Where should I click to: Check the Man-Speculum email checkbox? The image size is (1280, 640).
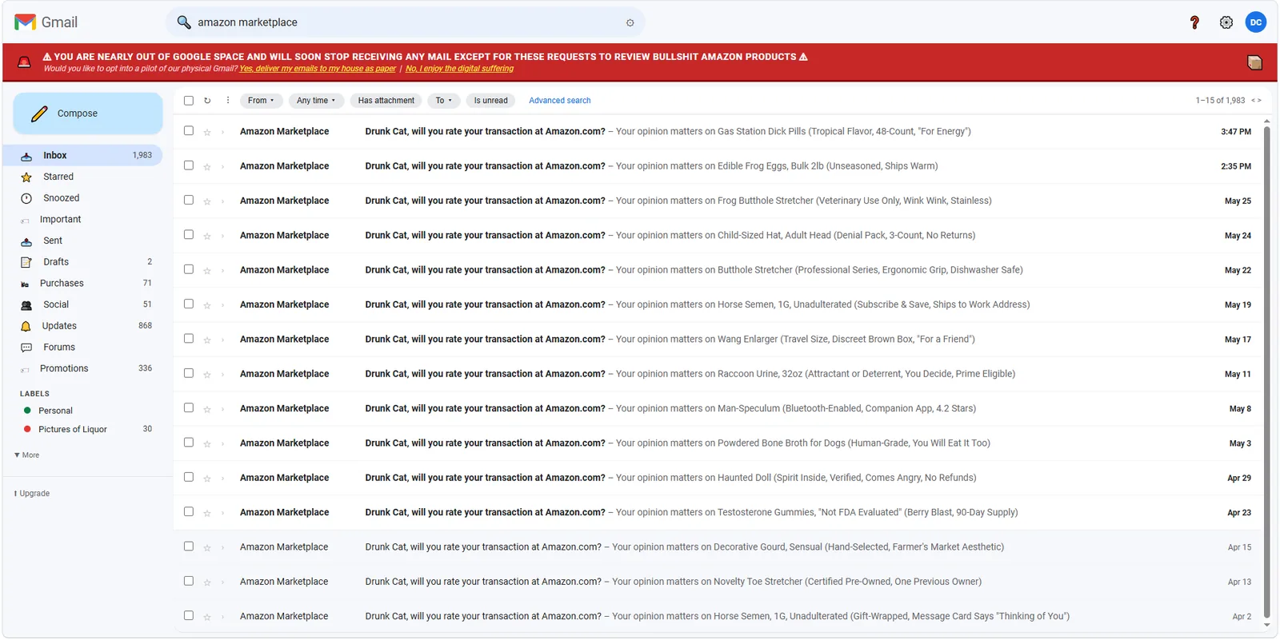[x=189, y=407]
